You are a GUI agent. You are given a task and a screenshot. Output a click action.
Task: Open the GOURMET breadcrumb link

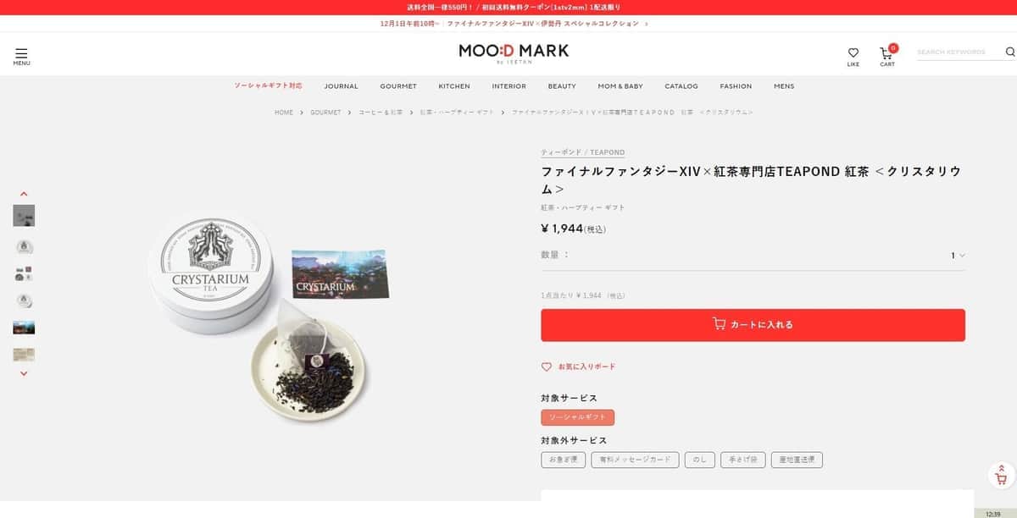coord(325,112)
